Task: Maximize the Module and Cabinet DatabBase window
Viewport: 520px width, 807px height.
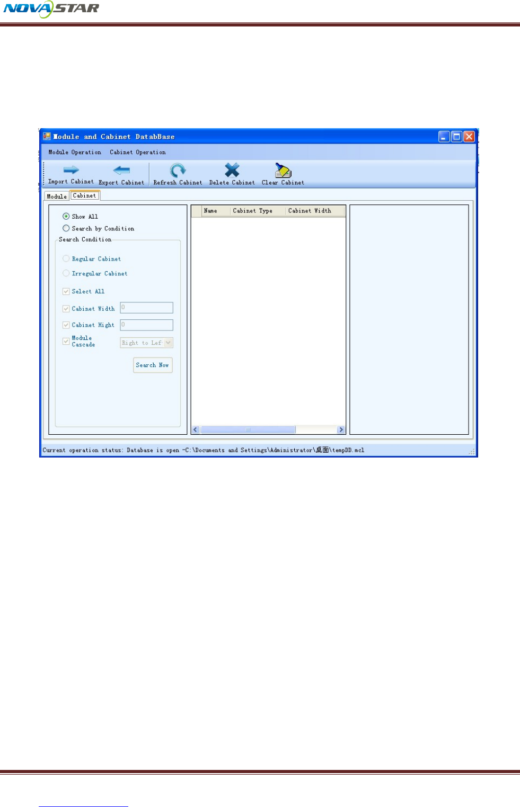Action: 456,137
